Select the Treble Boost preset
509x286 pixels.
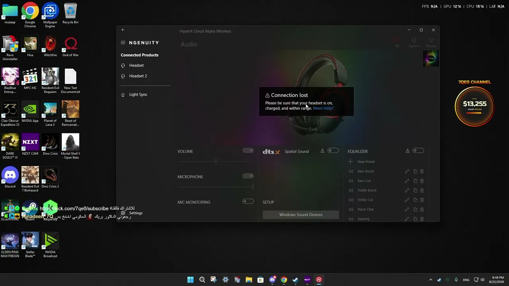coord(367,190)
